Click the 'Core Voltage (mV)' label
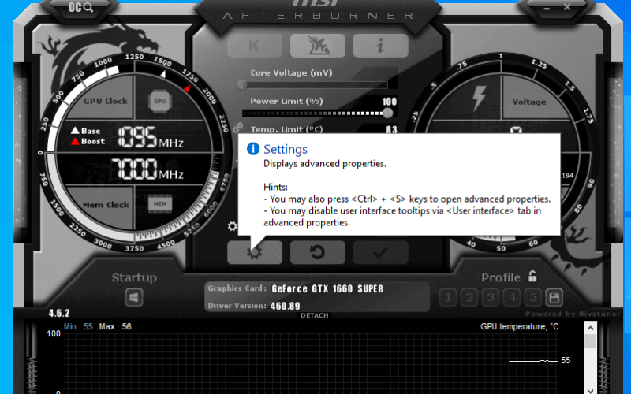The image size is (631, 394). 291,72
